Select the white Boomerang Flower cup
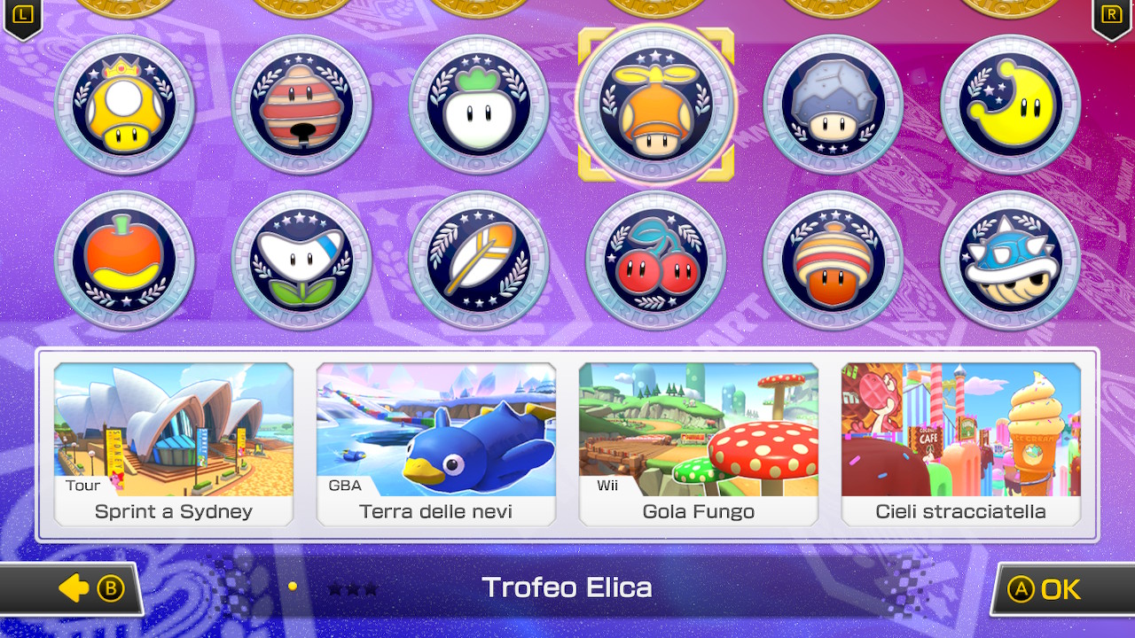 click(301, 261)
